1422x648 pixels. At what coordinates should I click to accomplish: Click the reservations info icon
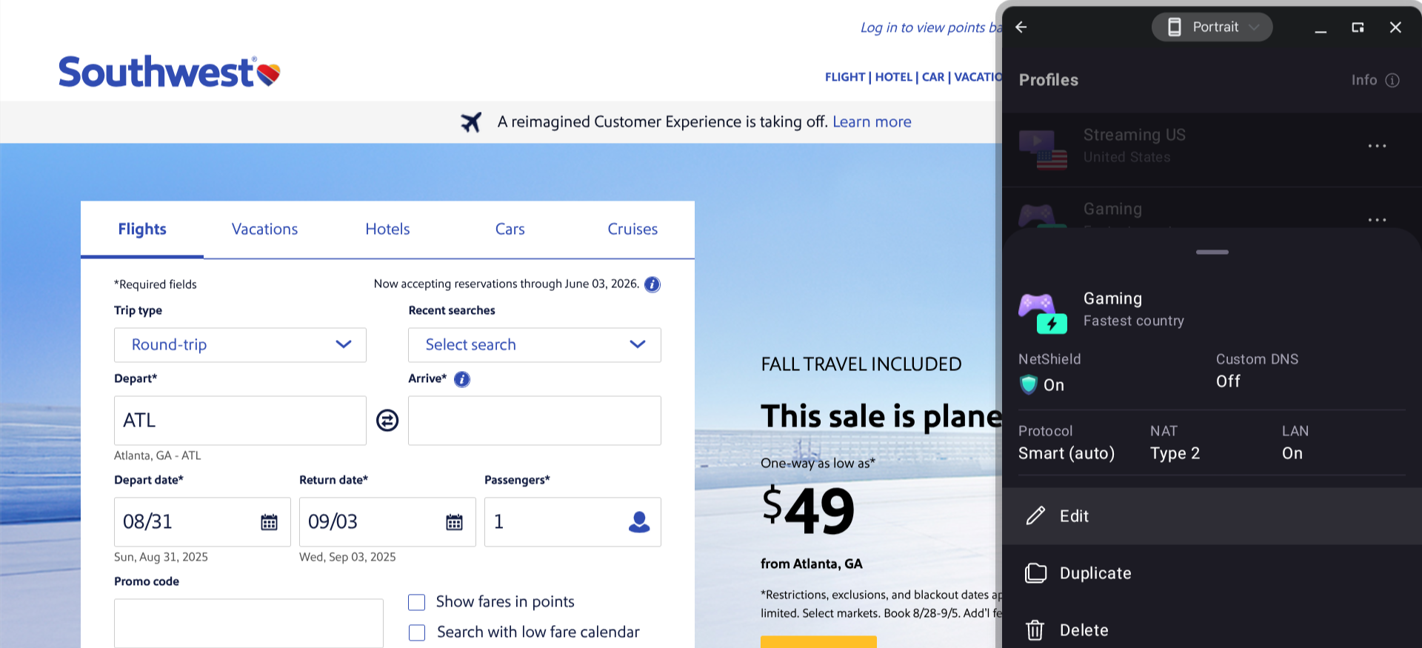click(652, 284)
